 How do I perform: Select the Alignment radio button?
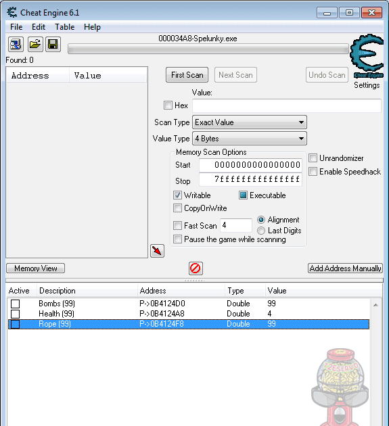click(x=261, y=220)
